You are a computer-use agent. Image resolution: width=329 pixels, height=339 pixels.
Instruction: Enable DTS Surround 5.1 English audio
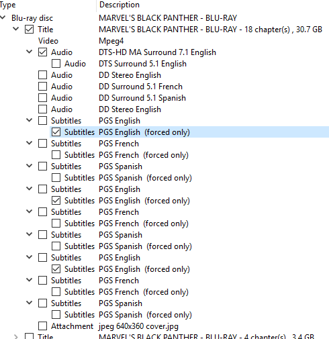coord(56,64)
